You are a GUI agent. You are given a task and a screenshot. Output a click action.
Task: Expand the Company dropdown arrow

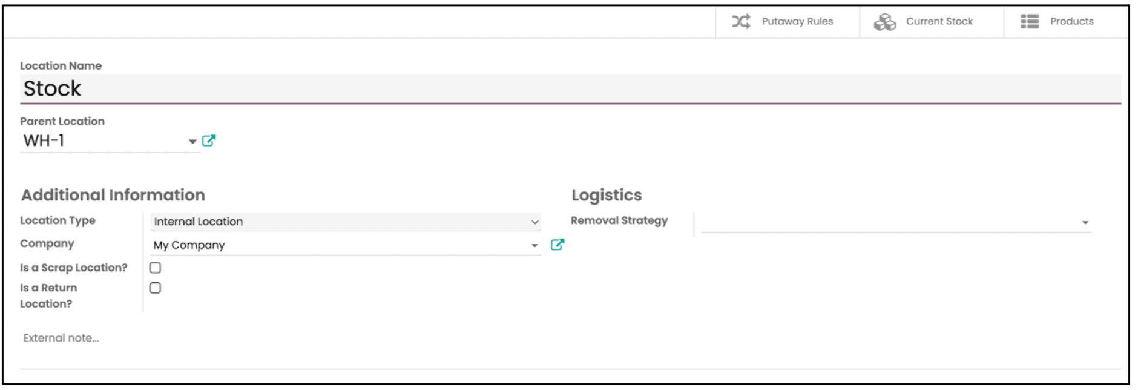tap(534, 246)
